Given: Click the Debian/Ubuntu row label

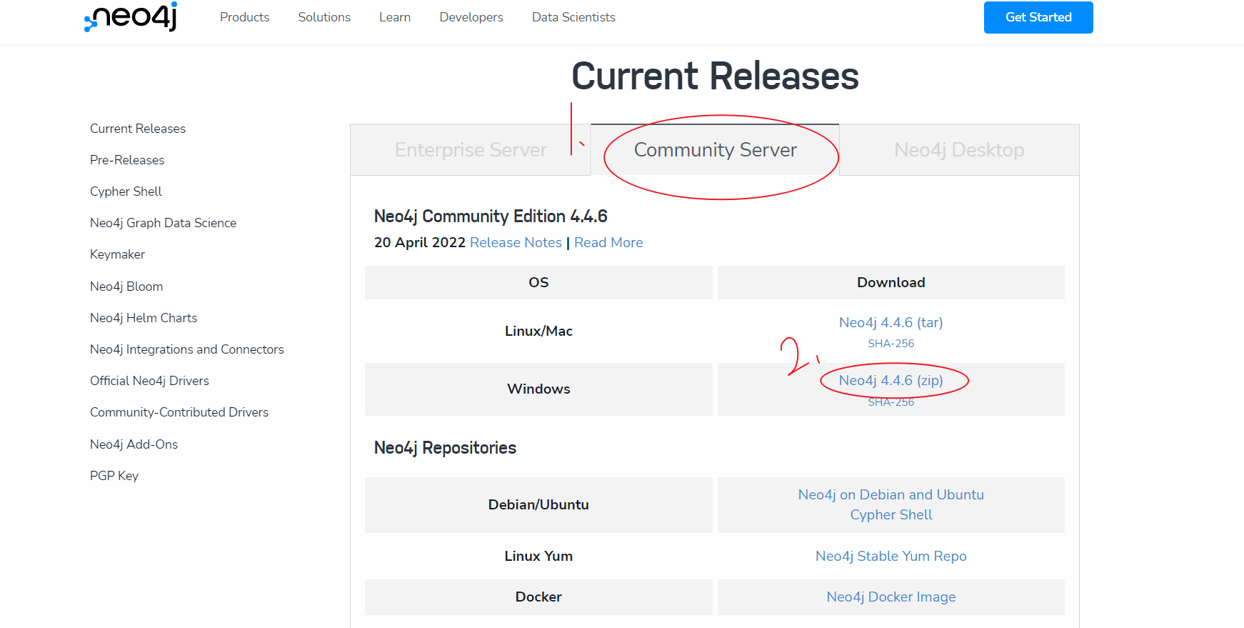Looking at the screenshot, I should tap(538, 504).
